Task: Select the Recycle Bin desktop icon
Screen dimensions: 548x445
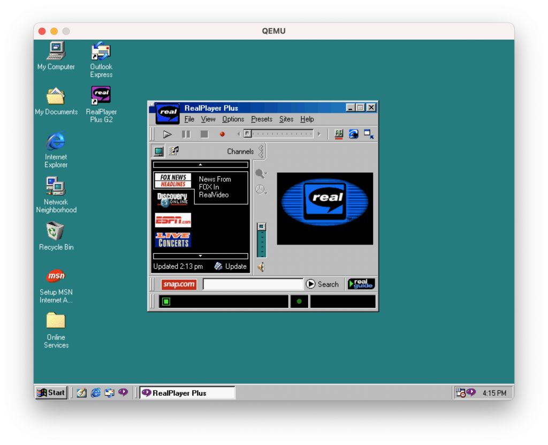Action: [x=56, y=236]
